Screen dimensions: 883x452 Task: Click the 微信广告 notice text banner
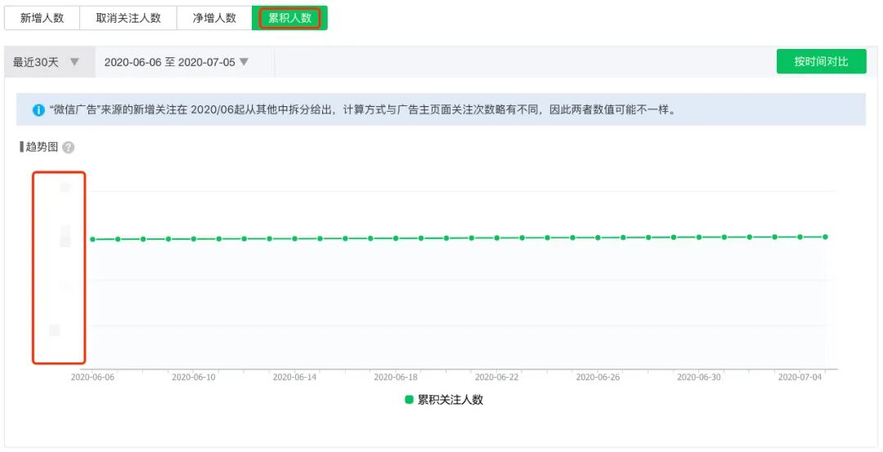click(368, 110)
